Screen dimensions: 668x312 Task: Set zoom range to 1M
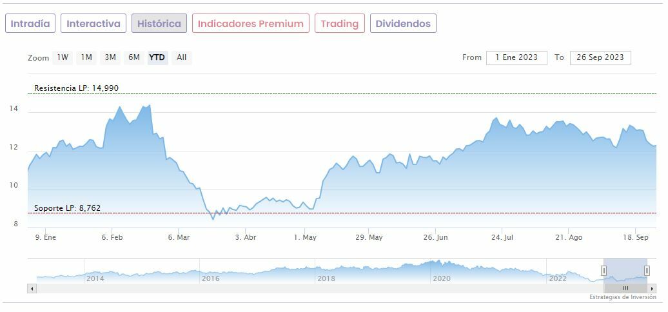(86, 57)
